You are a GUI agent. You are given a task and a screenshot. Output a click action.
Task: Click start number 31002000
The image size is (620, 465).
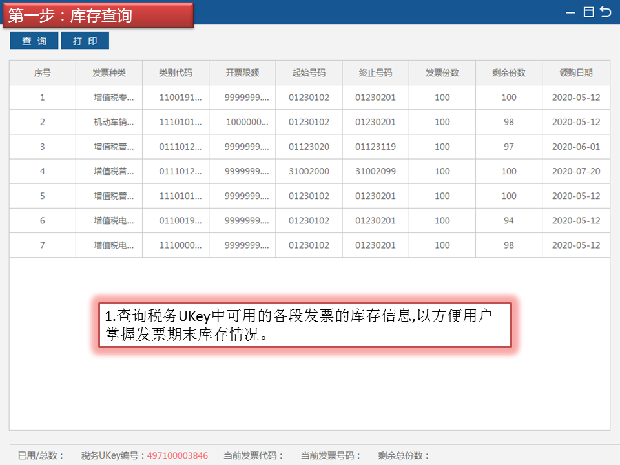[x=309, y=171]
